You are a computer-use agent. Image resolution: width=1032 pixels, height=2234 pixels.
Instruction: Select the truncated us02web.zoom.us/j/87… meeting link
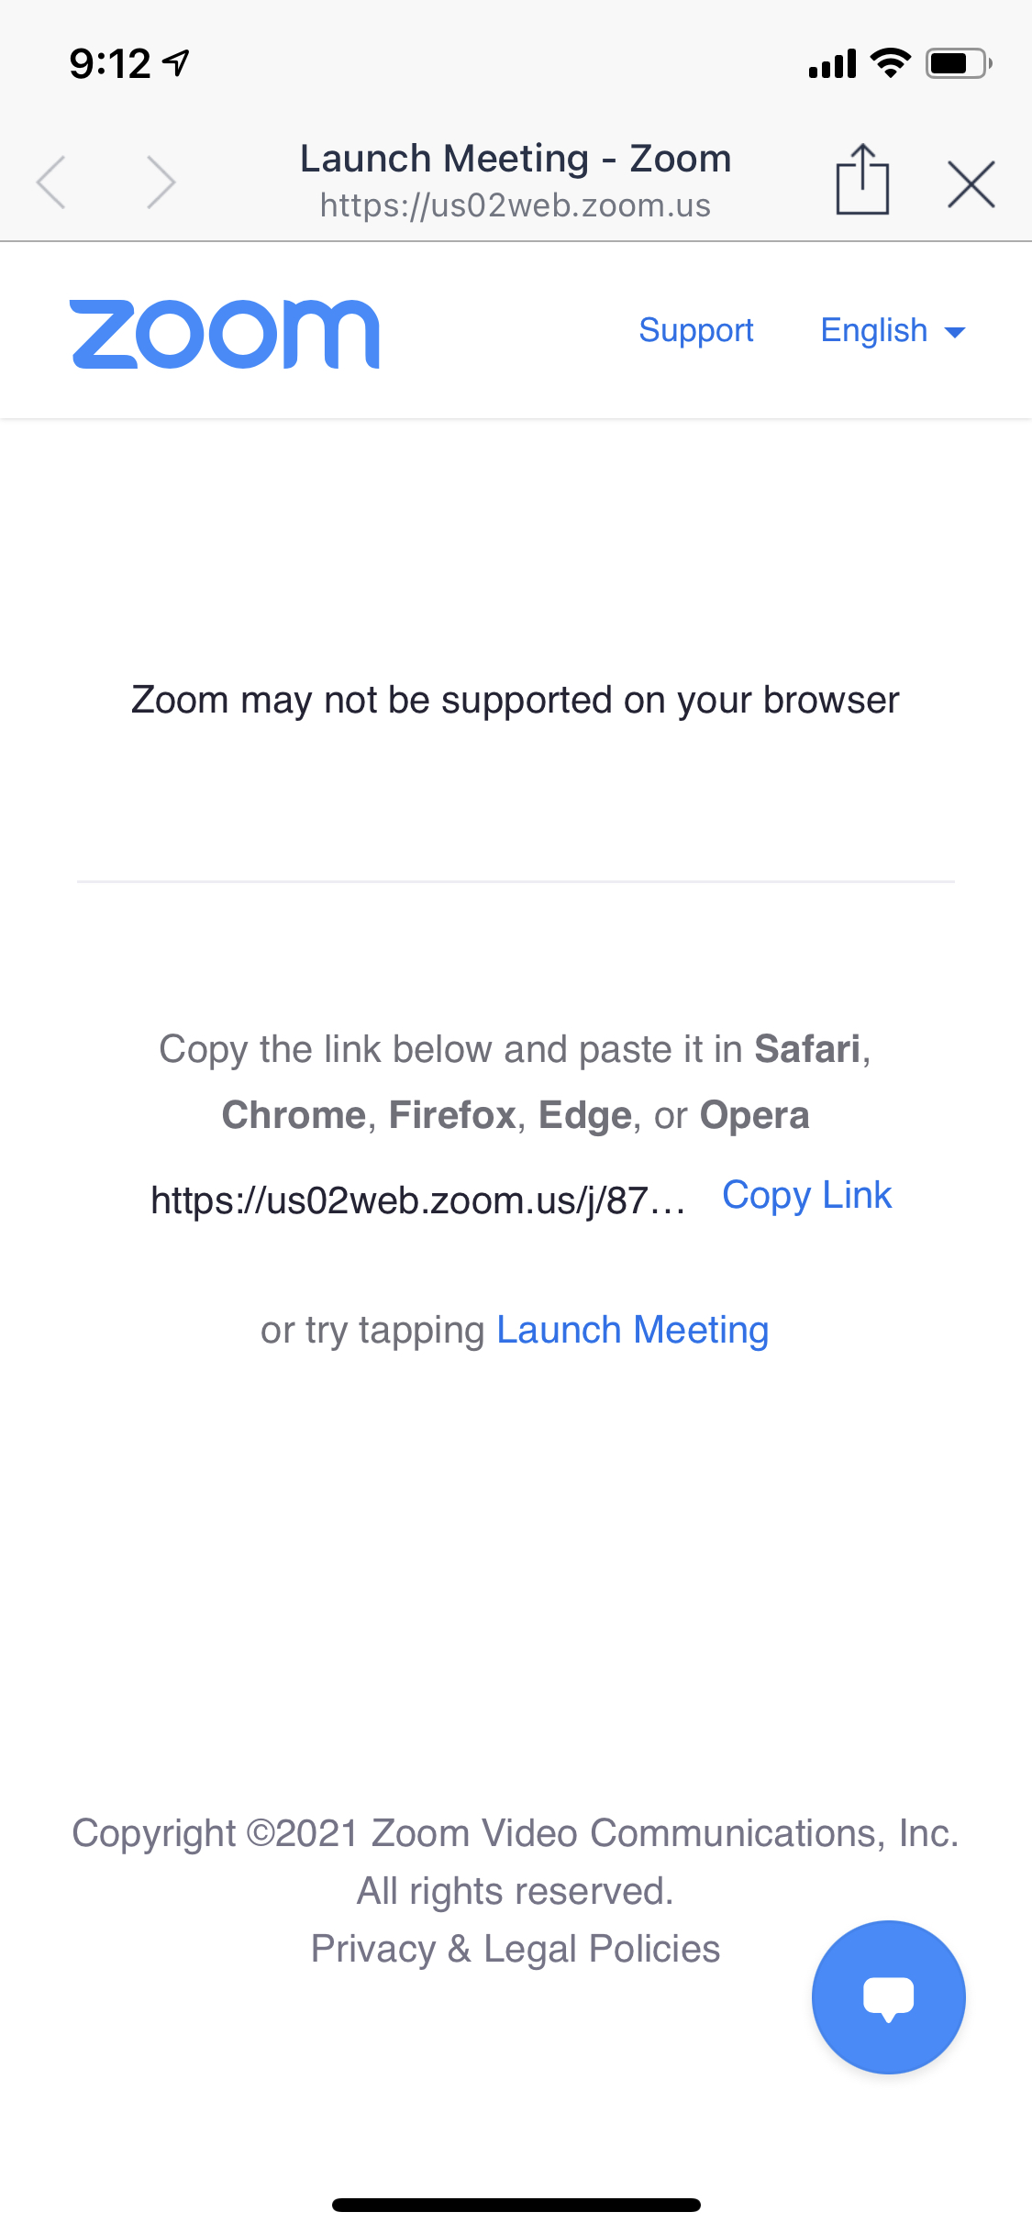(x=418, y=1200)
